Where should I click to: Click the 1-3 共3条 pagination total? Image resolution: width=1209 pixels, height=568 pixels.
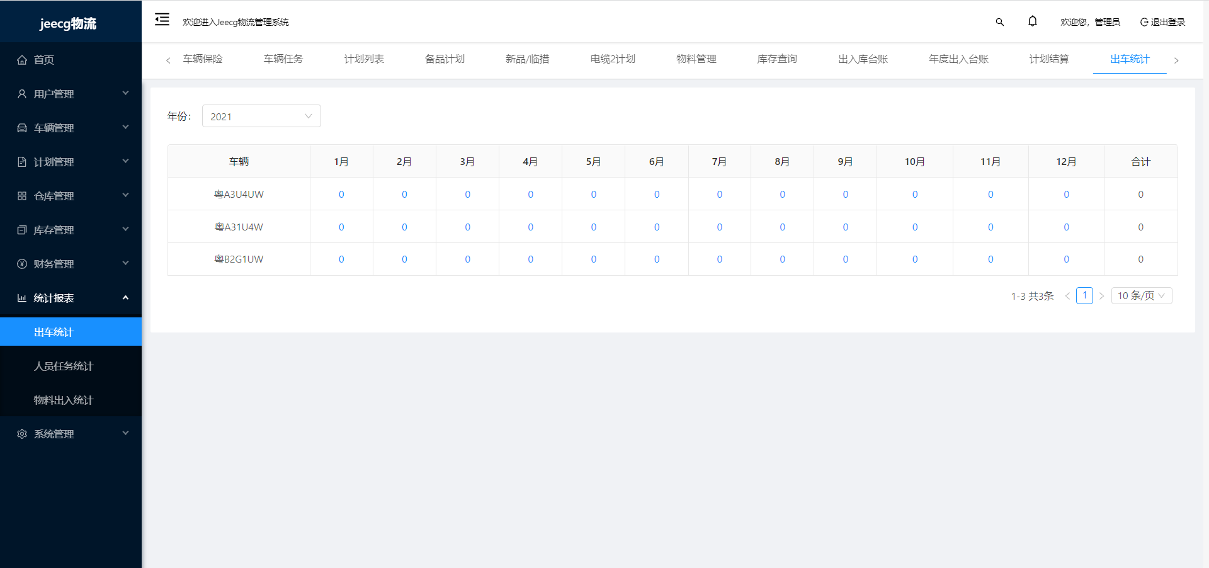(x=1032, y=296)
